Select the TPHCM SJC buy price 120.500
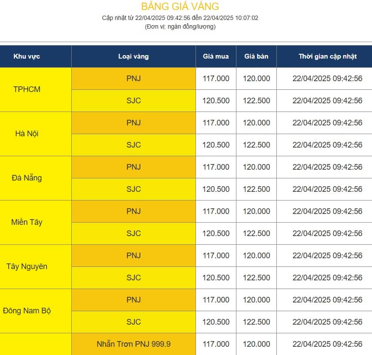This screenshot has width=372, height=355. 216,101
